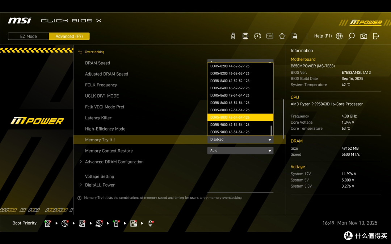
Task: Click AMD Ryzen 9 9950X3D processor name
Action: coord(327,104)
